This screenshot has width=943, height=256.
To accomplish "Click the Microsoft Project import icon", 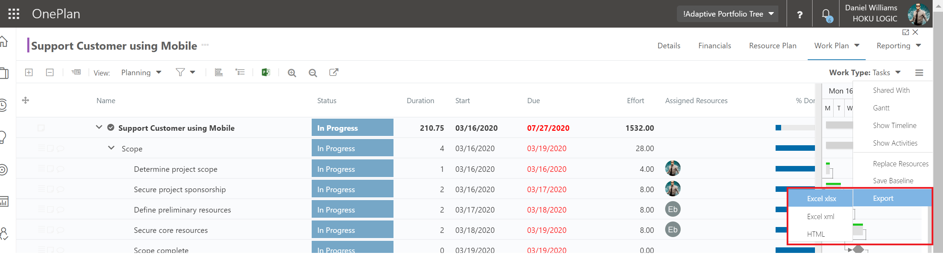I will (266, 72).
